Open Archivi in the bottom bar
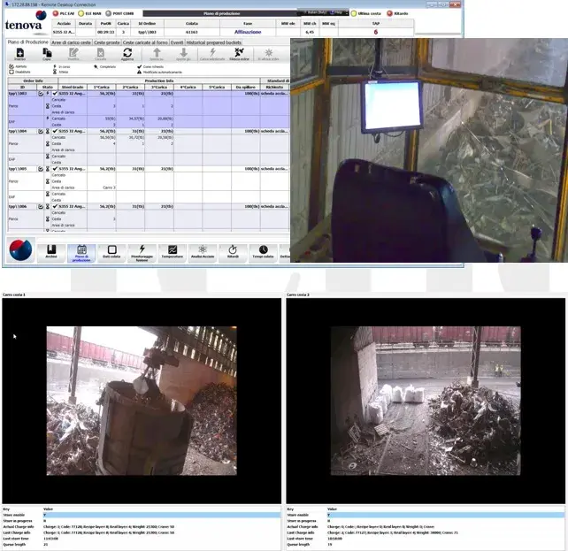 click(x=51, y=252)
